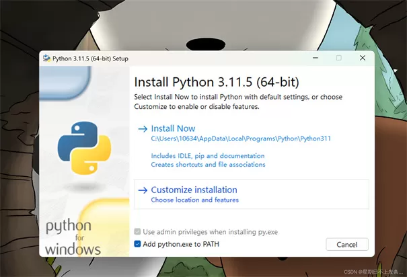407x277 pixels.
Task: Start installation with Install Now
Action: [173, 128]
